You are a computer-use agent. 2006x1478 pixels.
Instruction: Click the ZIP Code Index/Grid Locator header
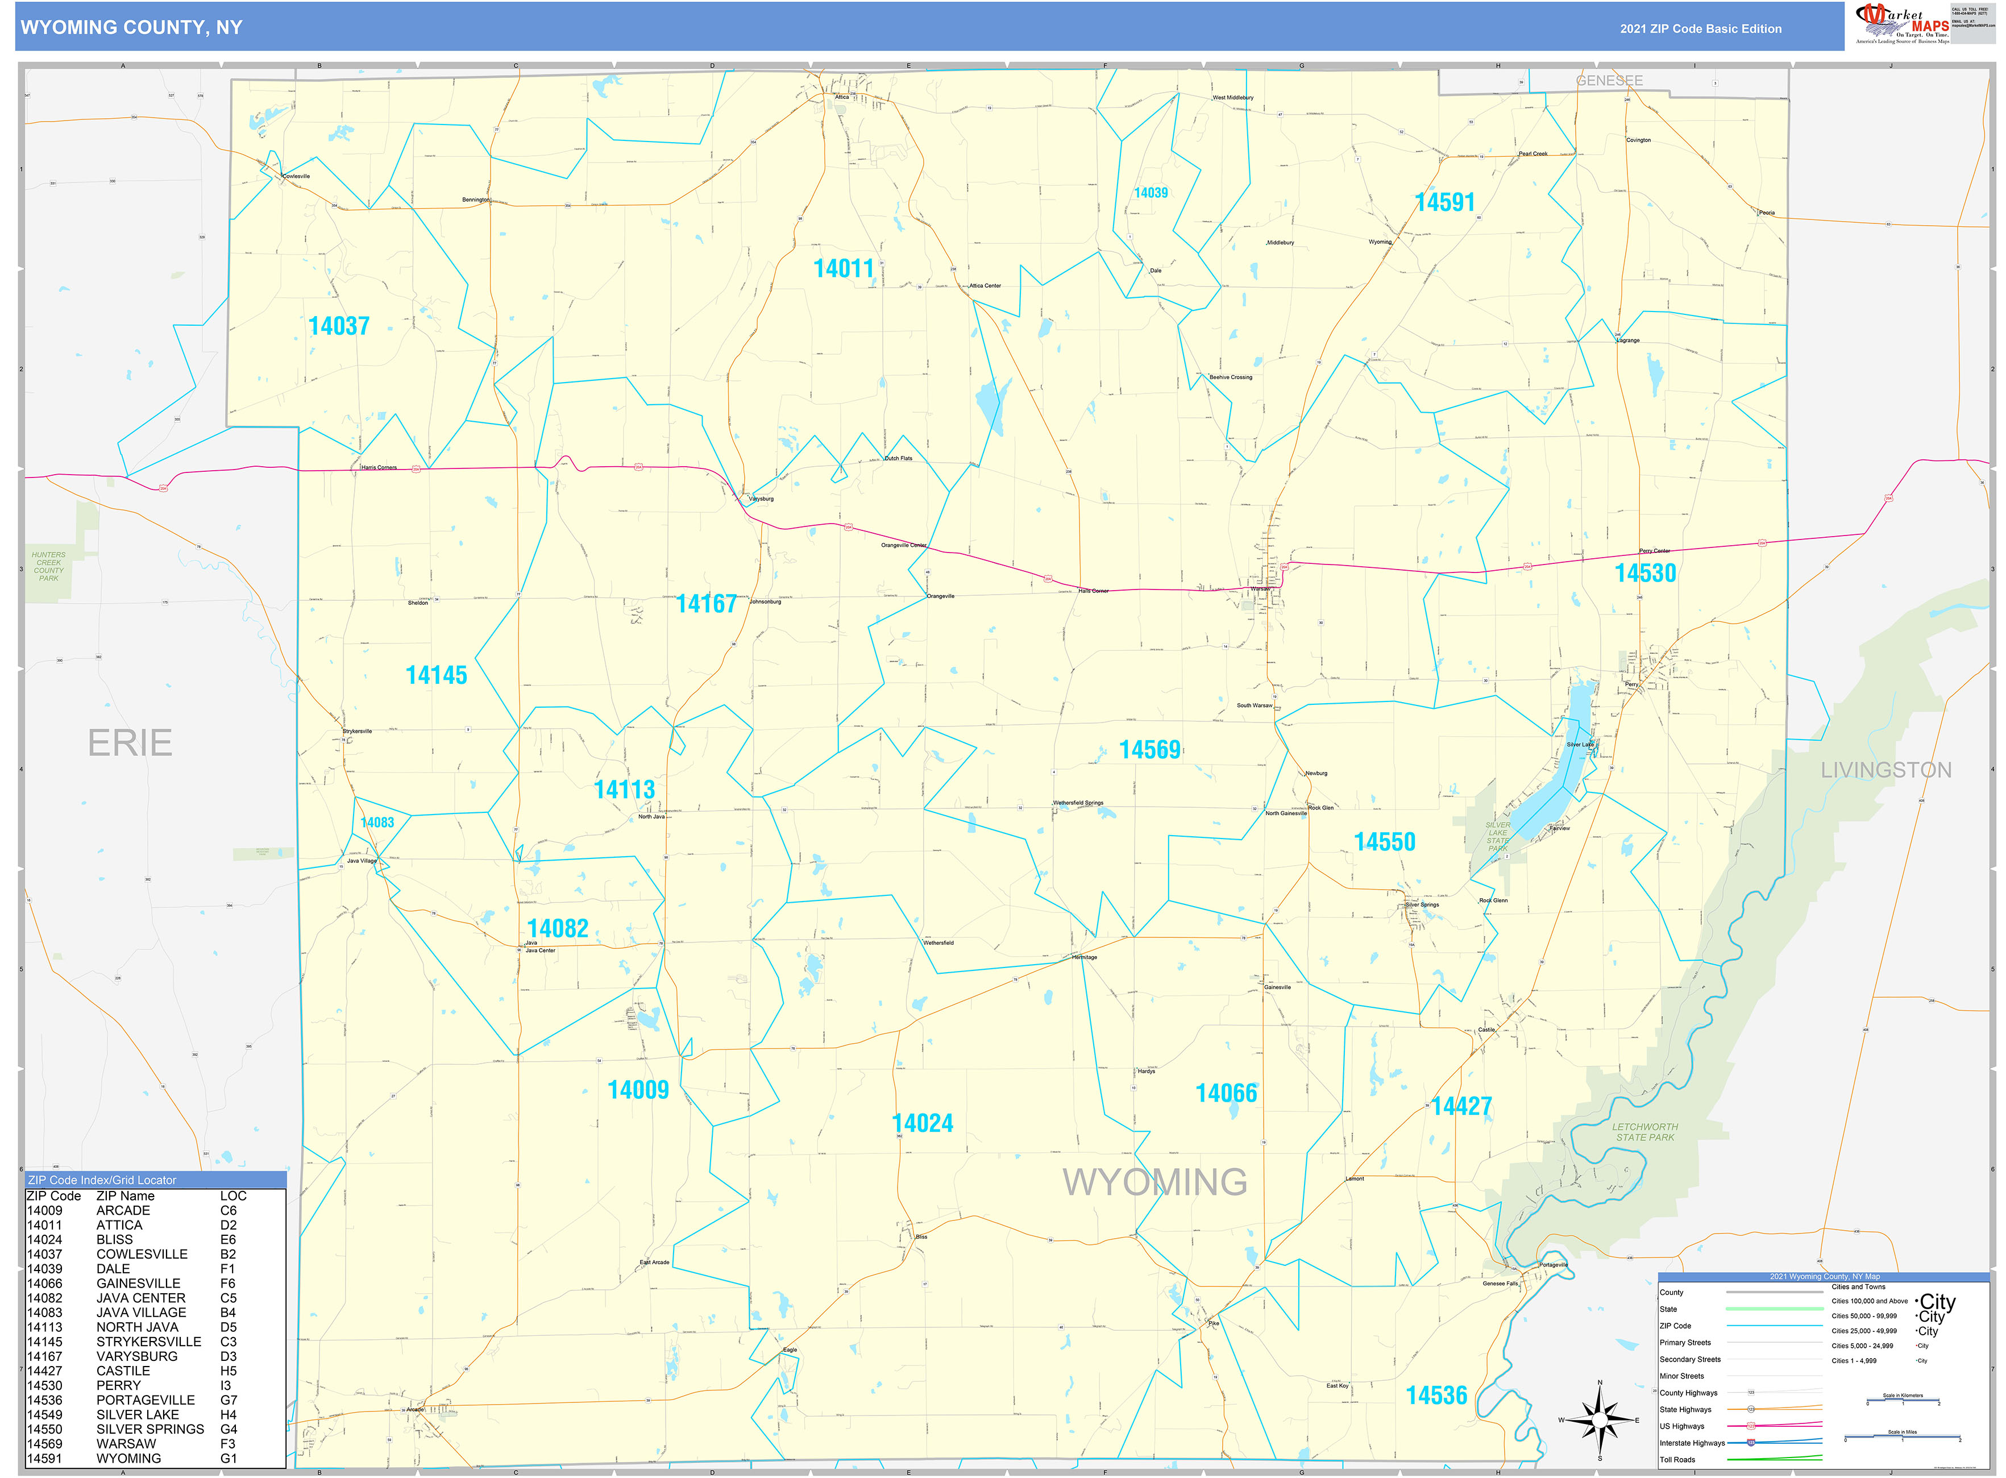156,1180
